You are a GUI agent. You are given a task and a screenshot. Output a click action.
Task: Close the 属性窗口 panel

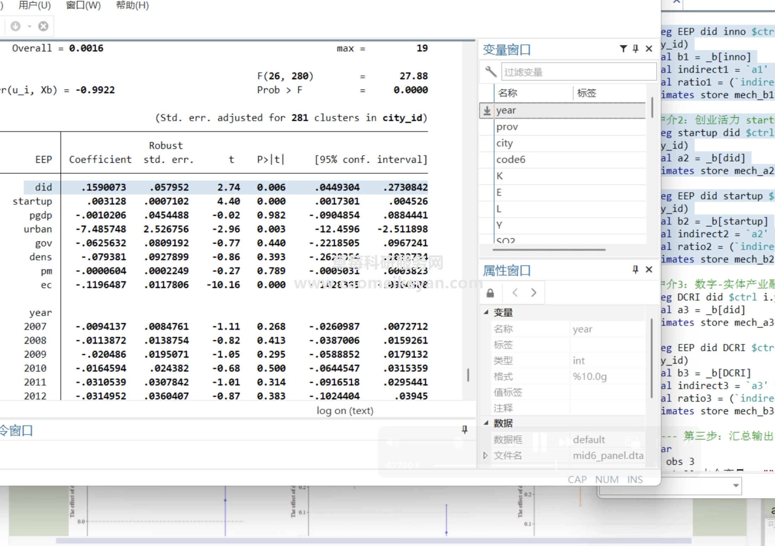coord(649,270)
